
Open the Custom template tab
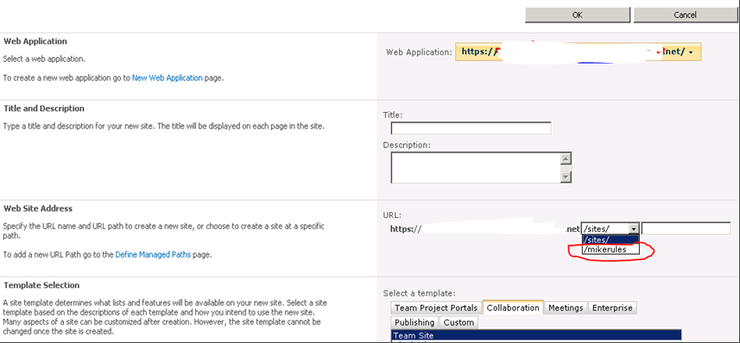coord(459,322)
